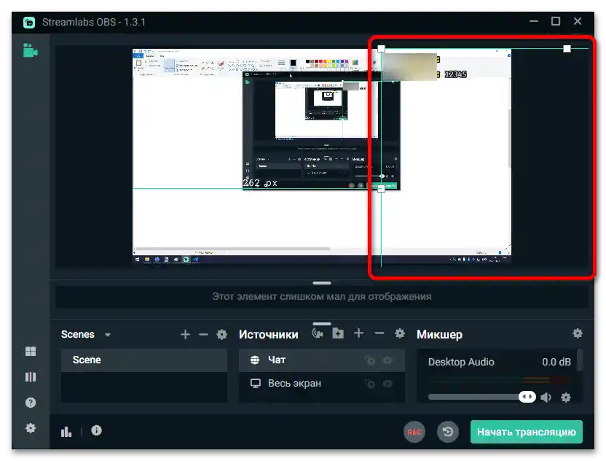Adjust the Desktop Audio volume slider handle
This screenshot has width=606, height=461.
tap(527, 397)
